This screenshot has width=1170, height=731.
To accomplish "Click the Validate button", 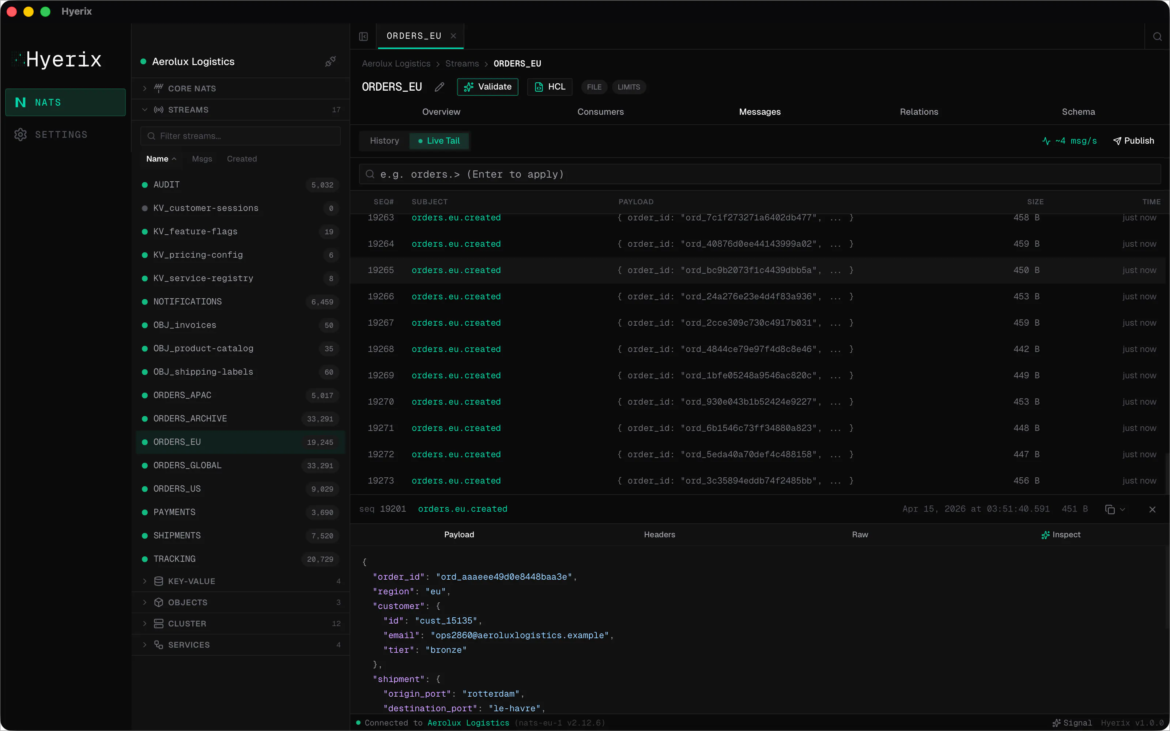I will click(487, 87).
